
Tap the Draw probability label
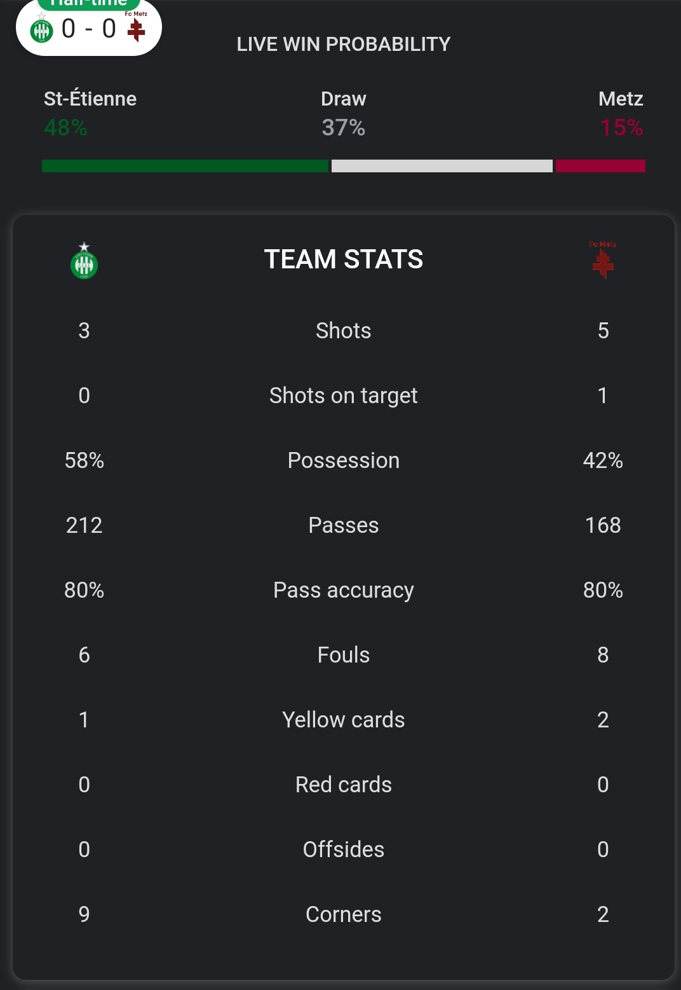click(343, 99)
